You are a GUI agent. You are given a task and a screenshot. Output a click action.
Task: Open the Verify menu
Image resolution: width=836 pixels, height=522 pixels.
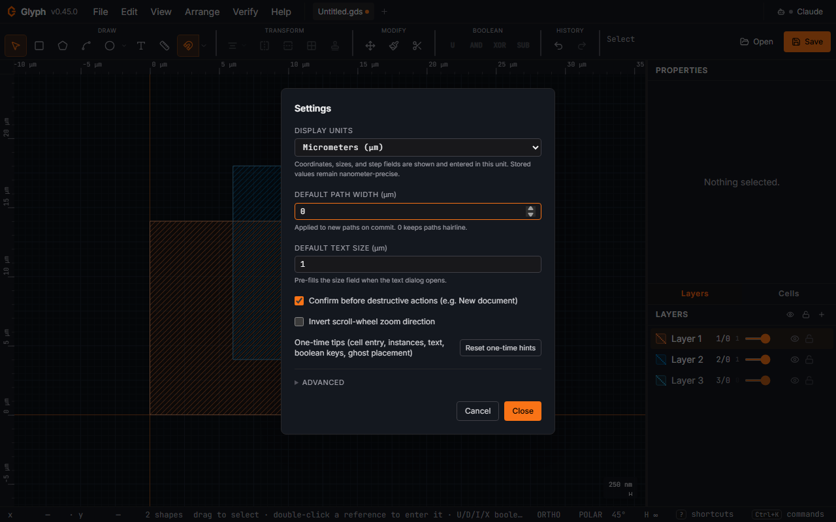pos(246,12)
